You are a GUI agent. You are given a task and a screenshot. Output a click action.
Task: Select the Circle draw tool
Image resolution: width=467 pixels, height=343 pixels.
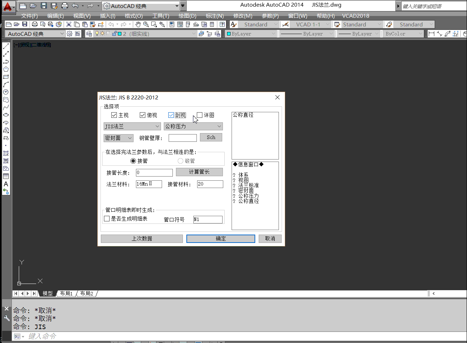[6, 92]
